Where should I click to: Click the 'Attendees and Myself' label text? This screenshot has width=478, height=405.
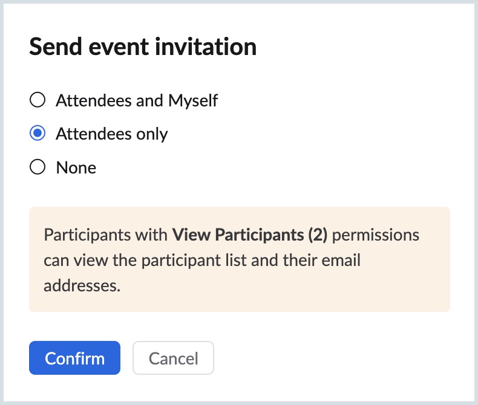(137, 100)
